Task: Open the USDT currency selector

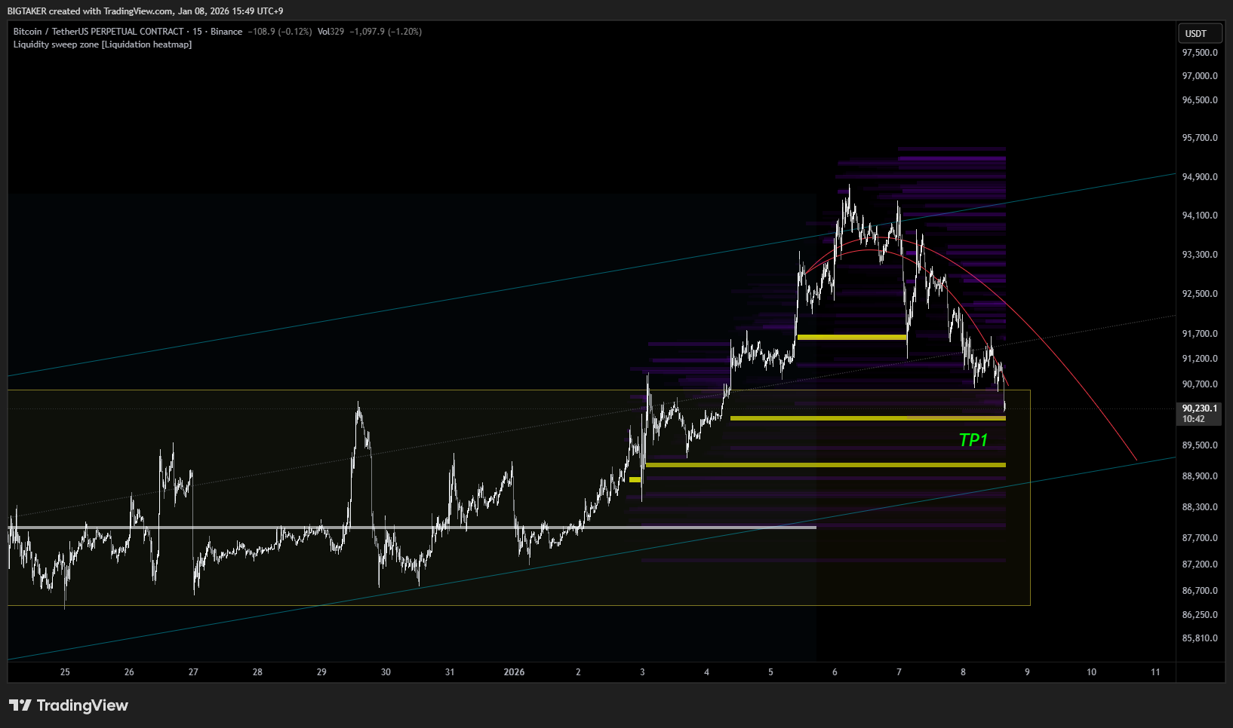Action: pyautogui.click(x=1200, y=33)
